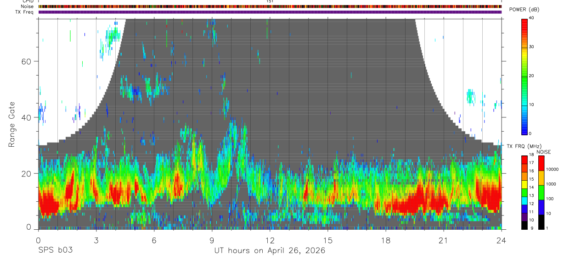The image size is (564, 260).
Task: Click the UT hours on April 26, 2026 label
Action: pos(270,251)
